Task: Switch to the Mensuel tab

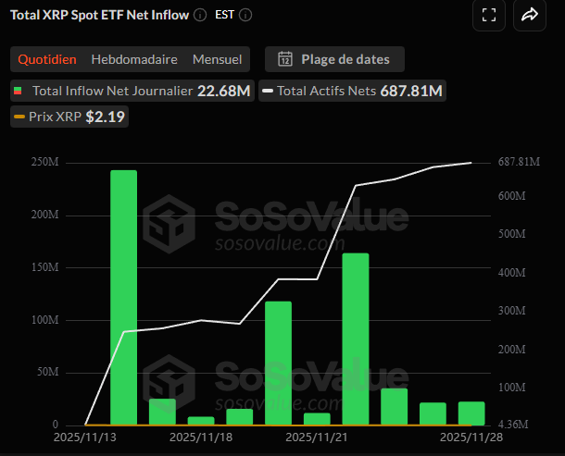Action: pos(217,59)
